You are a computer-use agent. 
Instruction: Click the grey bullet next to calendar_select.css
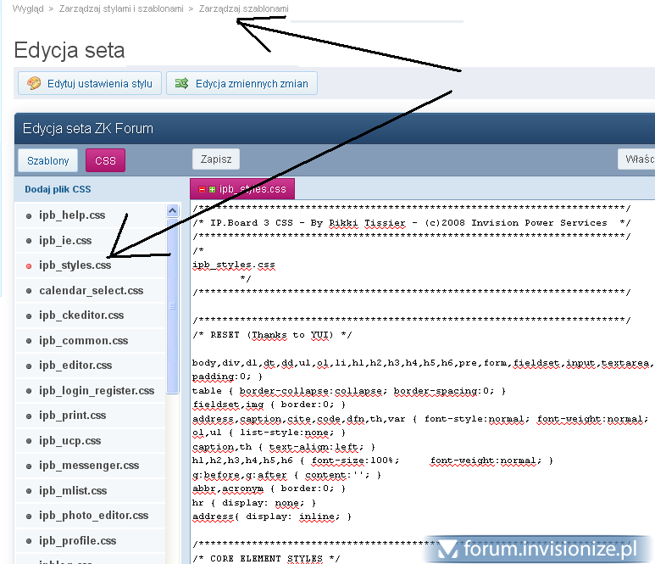pyautogui.click(x=29, y=291)
